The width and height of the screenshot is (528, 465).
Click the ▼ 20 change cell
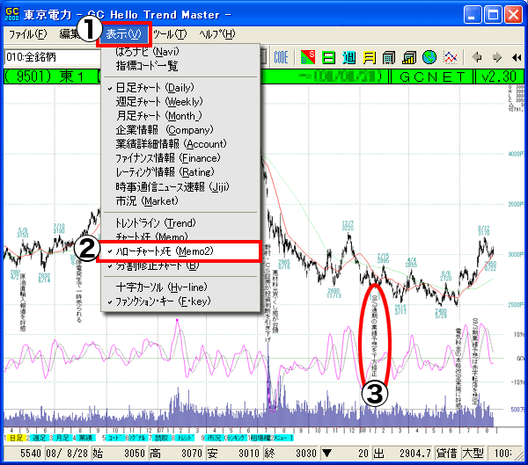[346, 454]
